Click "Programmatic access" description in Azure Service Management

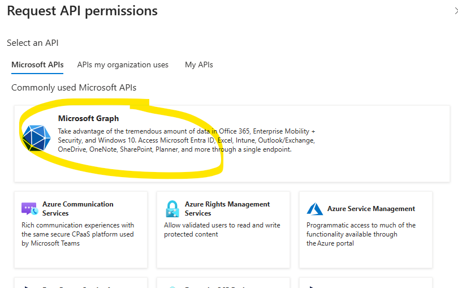point(361,234)
